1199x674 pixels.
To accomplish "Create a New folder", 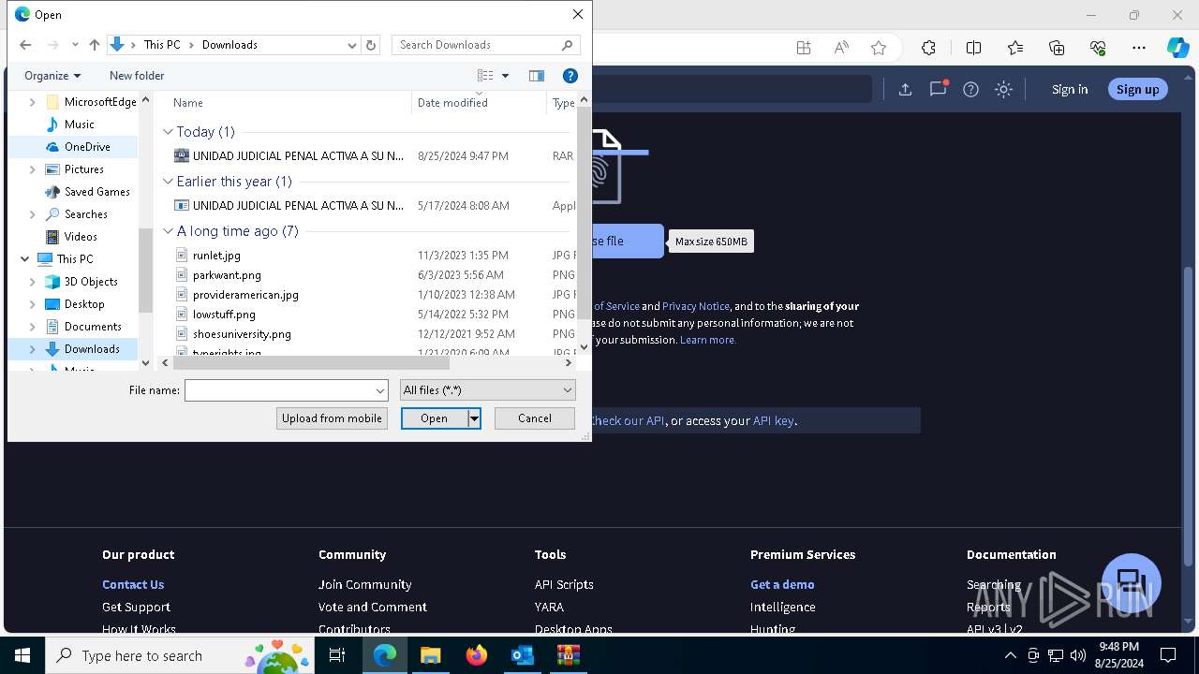I will pos(137,76).
